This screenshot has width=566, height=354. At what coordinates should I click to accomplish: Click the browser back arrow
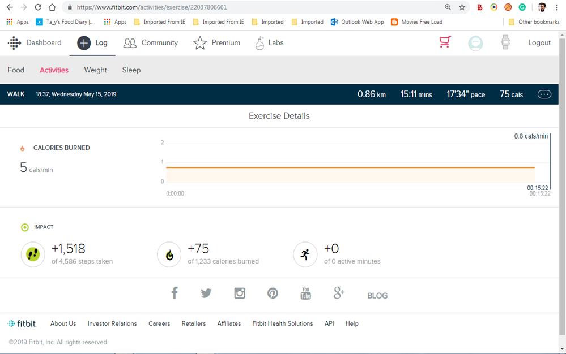pos(10,7)
